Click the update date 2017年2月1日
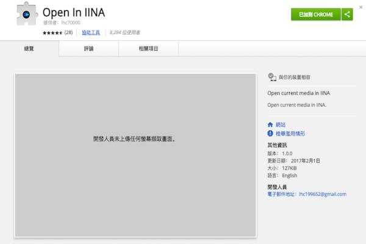The height and width of the screenshot is (244, 366). (x=306, y=160)
